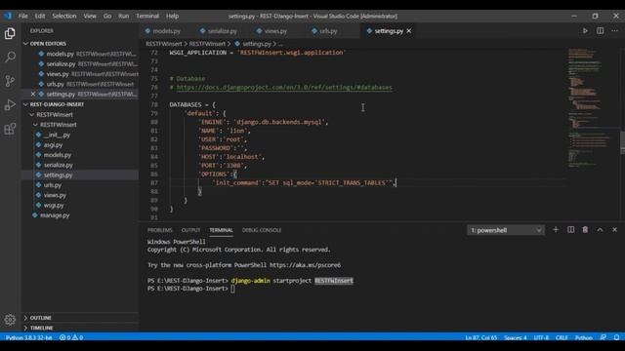The height and width of the screenshot is (351, 625).
Task: Open the Help menu
Action: [x=172, y=16]
